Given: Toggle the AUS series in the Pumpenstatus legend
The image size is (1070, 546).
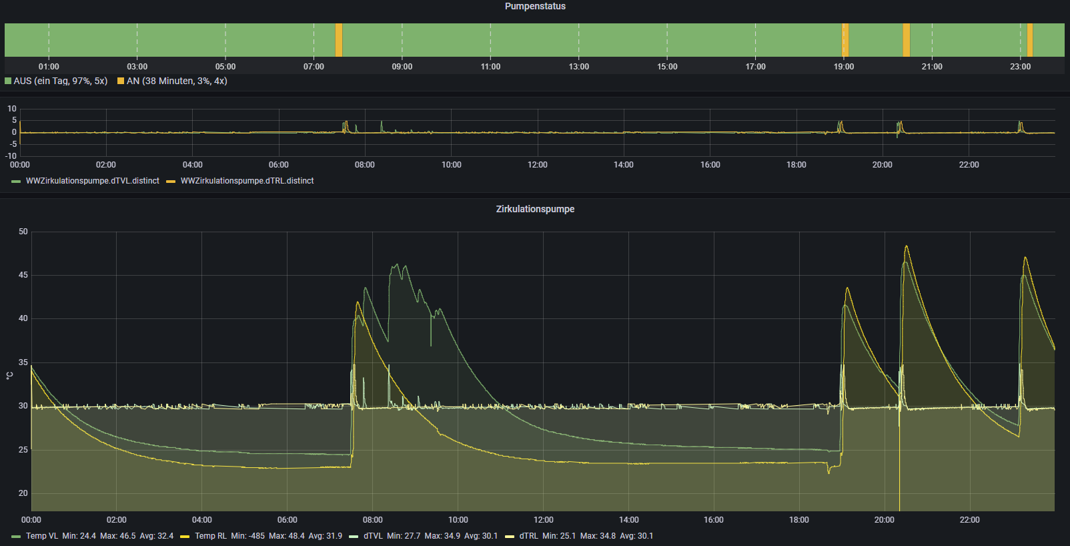Looking at the screenshot, I should (60, 81).
